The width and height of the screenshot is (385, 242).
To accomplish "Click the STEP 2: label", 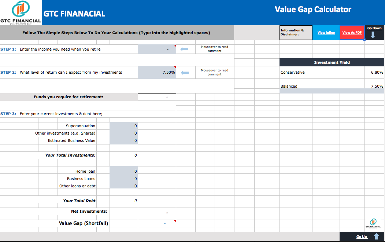I will pos(8,72).
